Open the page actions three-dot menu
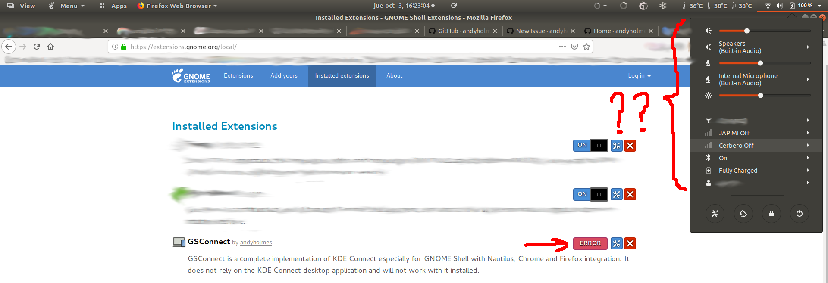The width and height of the screenshot is (828, 283). (562, 47)
